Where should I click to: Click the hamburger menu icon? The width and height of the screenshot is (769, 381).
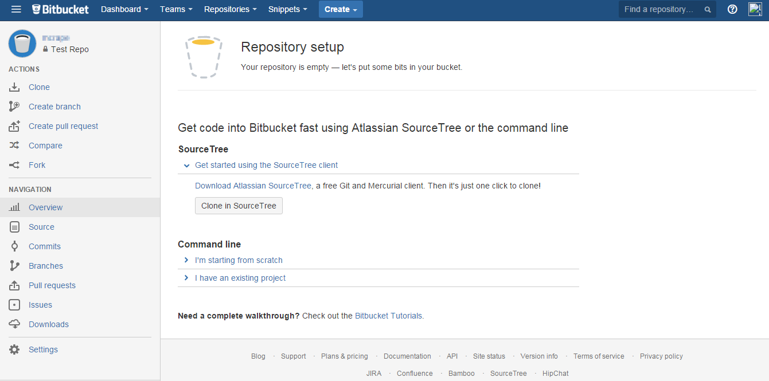tap(16, 9)
